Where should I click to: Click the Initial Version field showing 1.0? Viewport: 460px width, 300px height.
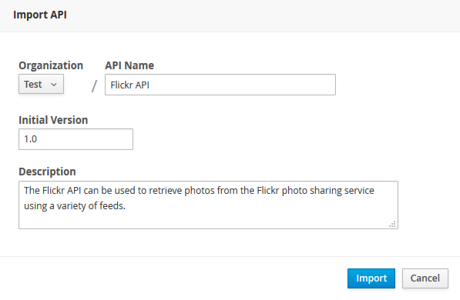pos(76,139)
